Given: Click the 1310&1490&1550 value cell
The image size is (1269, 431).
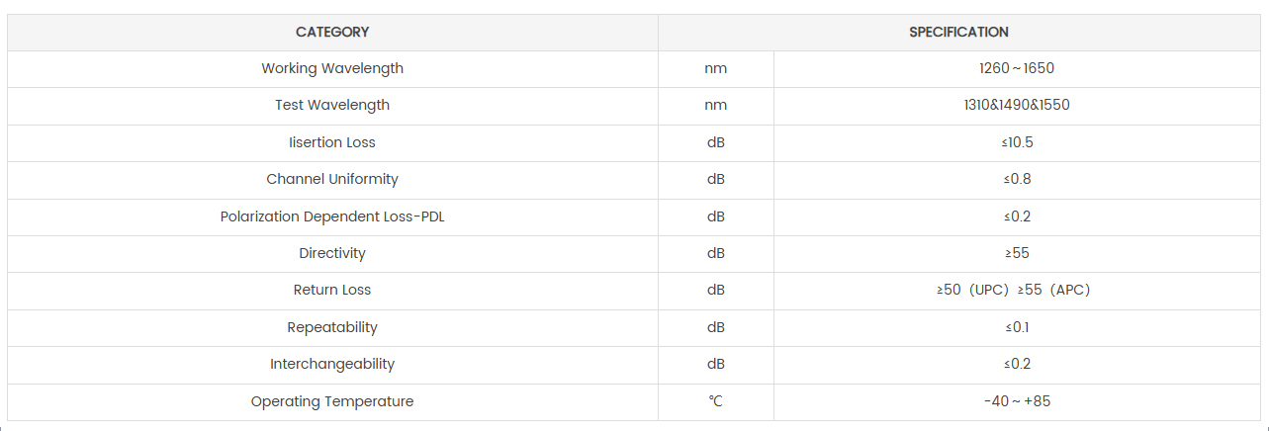Looking at the screenshot, I should coord(1017,105).
